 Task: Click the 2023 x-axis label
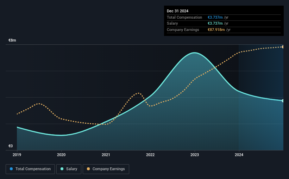(195, 155)
